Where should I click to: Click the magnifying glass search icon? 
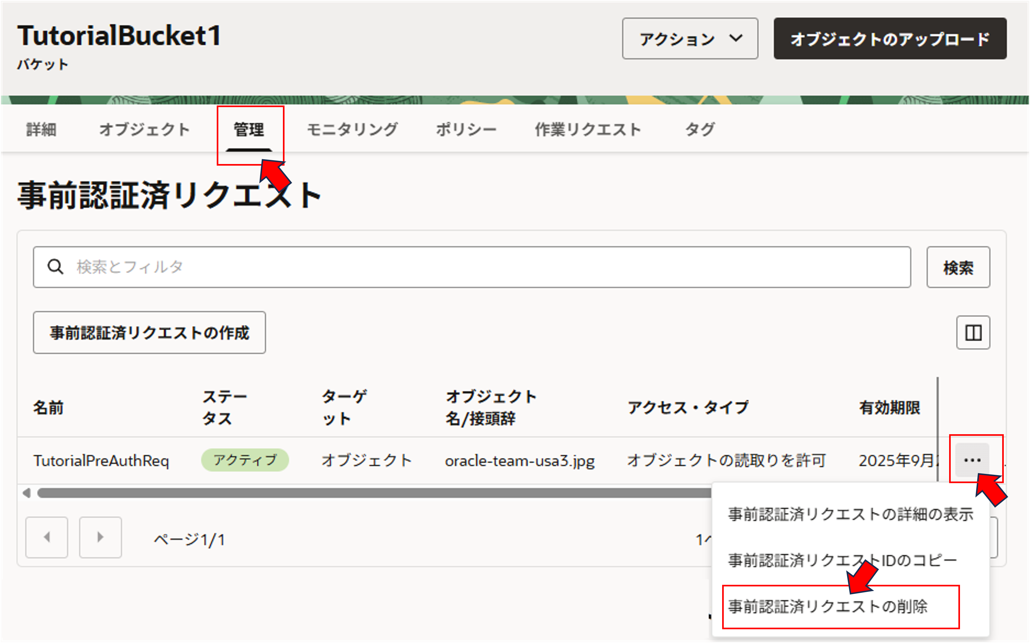coord(55,267)
